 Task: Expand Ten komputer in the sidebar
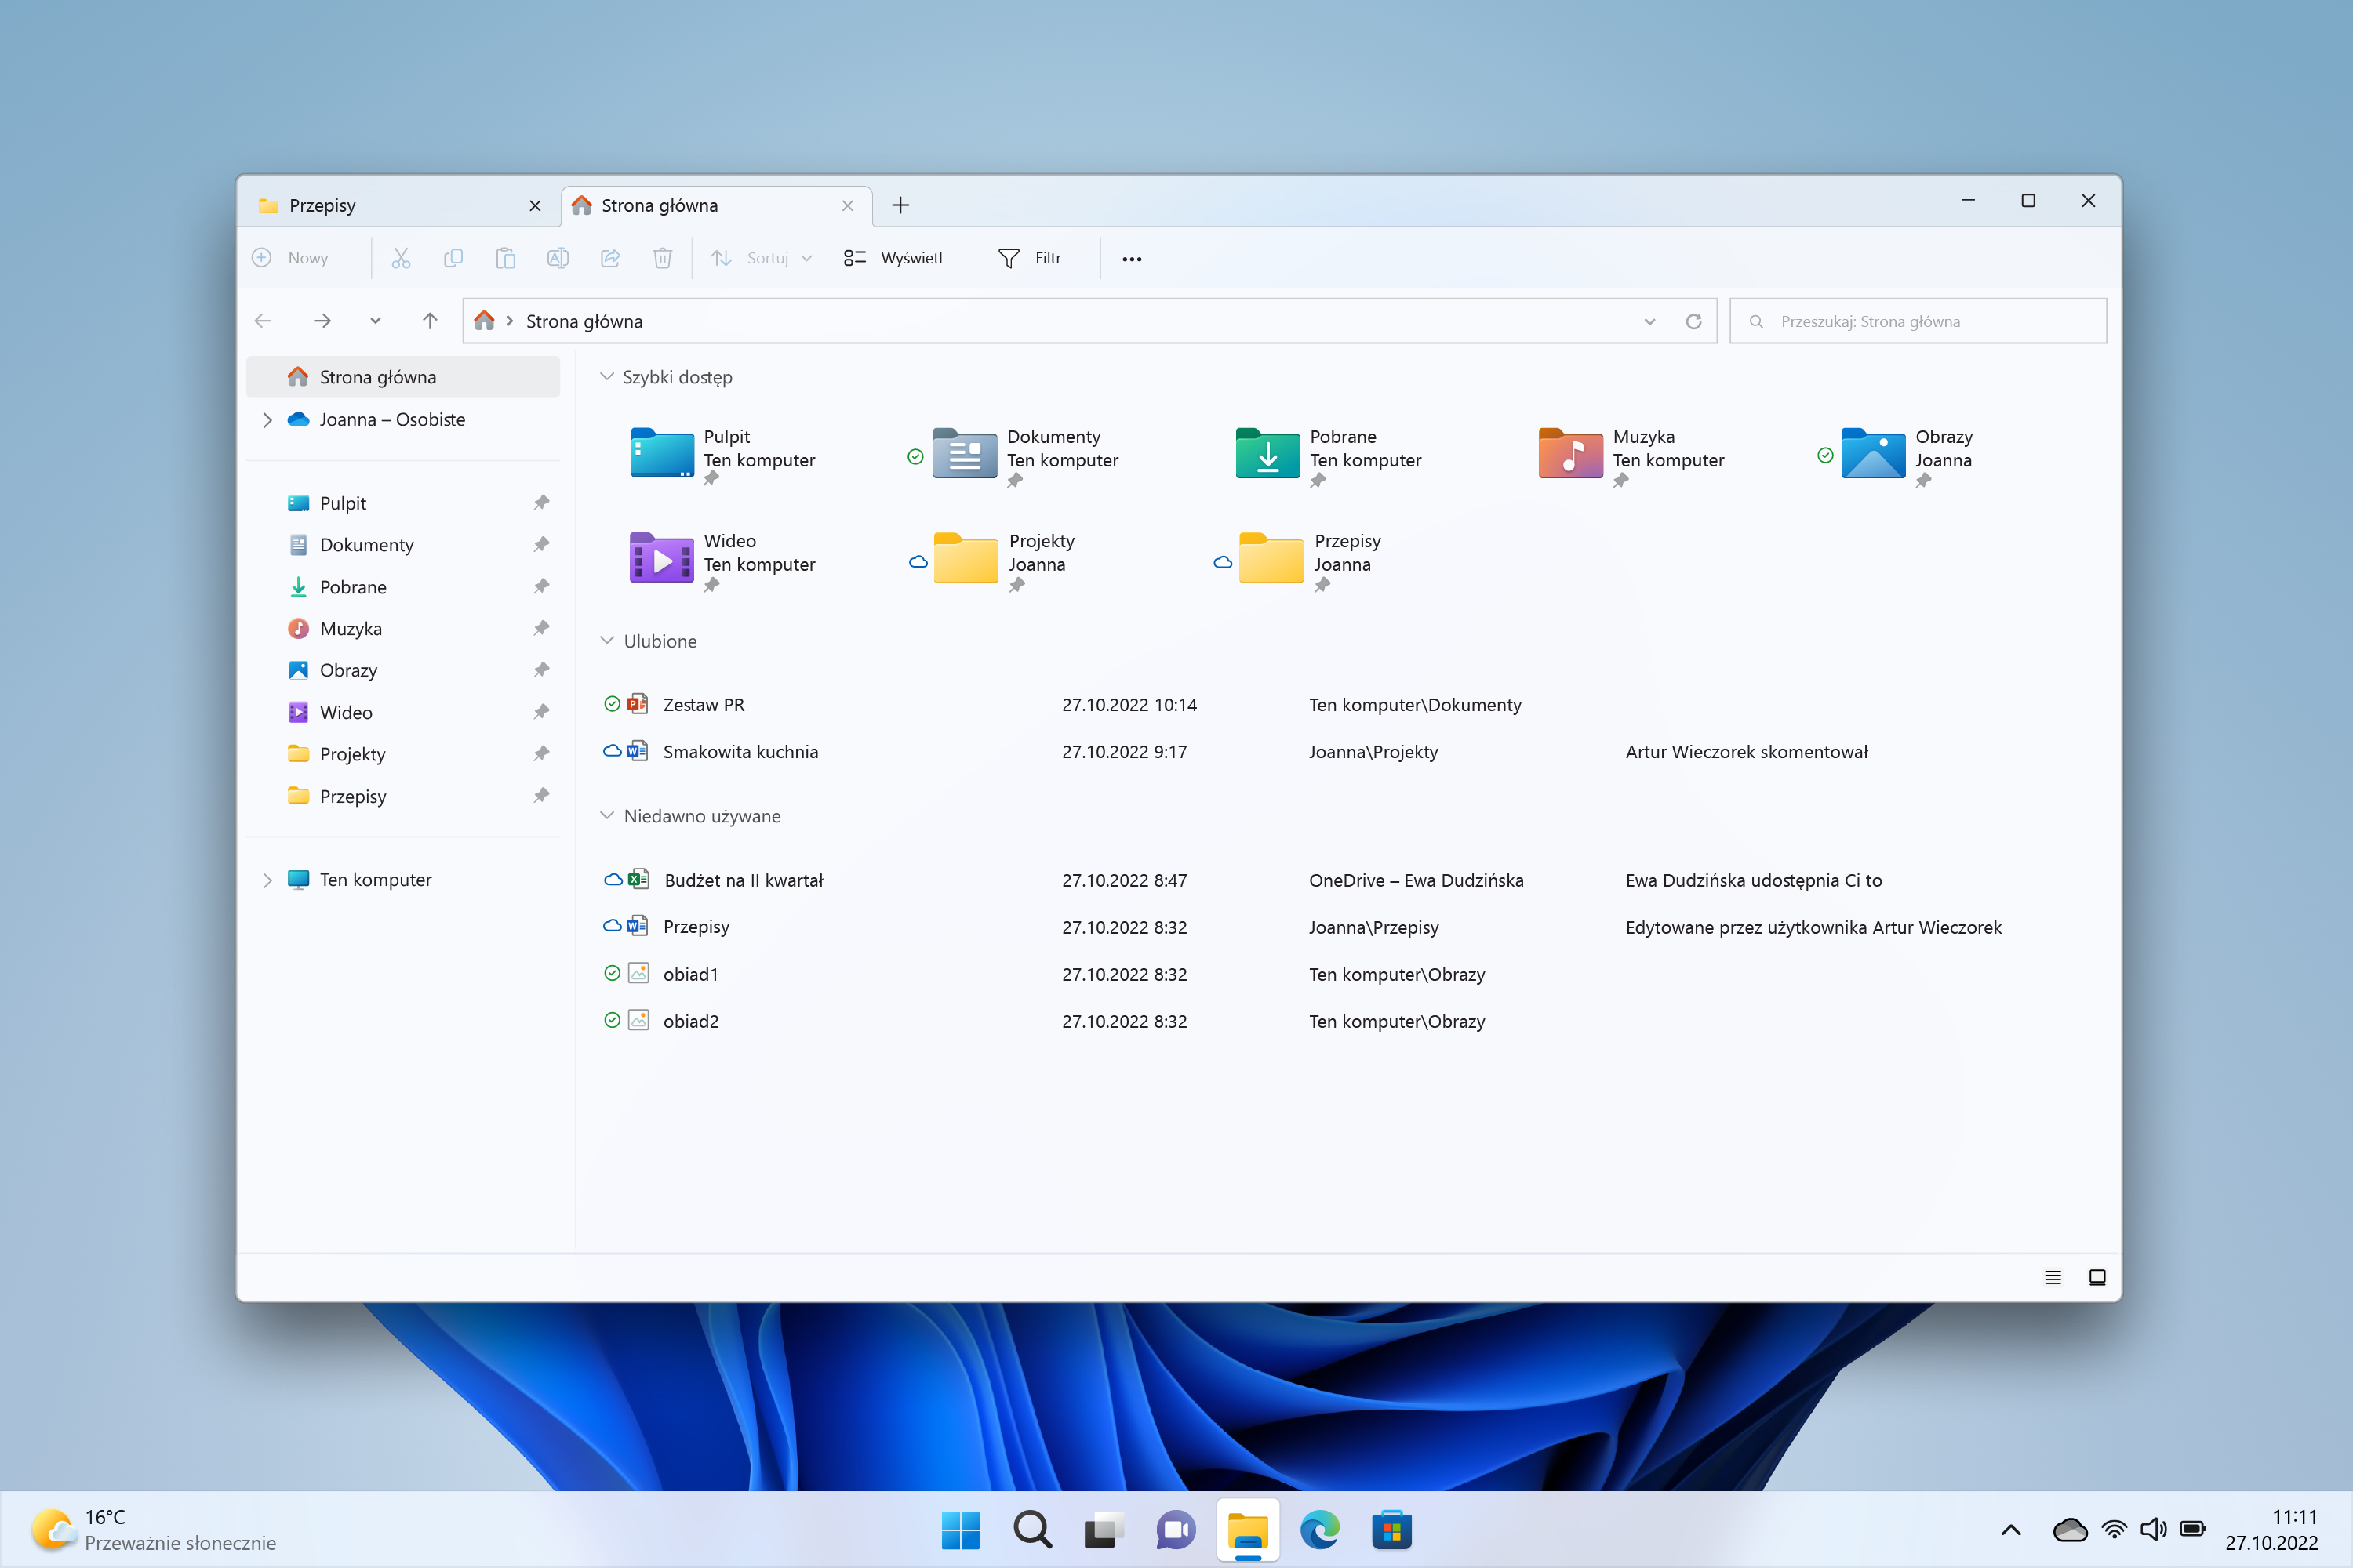pos(266,879)
